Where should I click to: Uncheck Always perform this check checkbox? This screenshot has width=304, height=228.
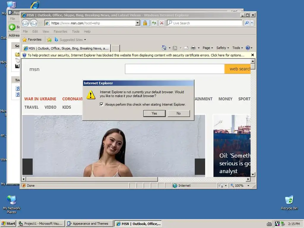tap(102, 104)
